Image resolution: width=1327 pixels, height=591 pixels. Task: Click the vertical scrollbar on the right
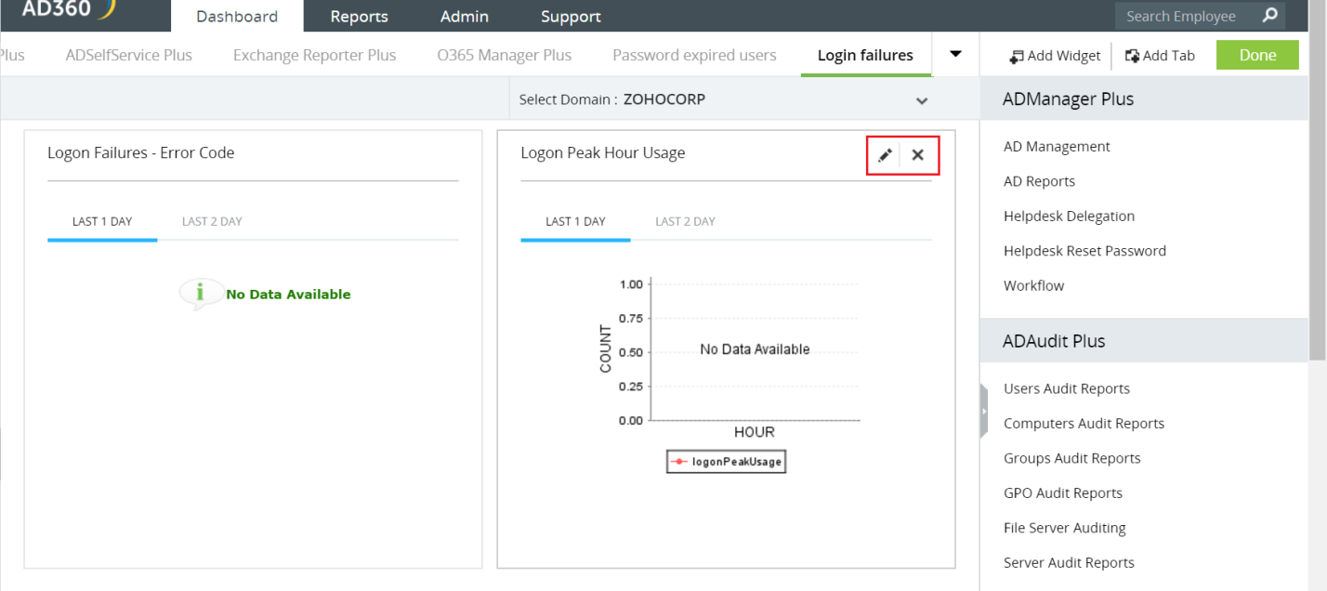pyautogui.click(x=1317, y=178)
